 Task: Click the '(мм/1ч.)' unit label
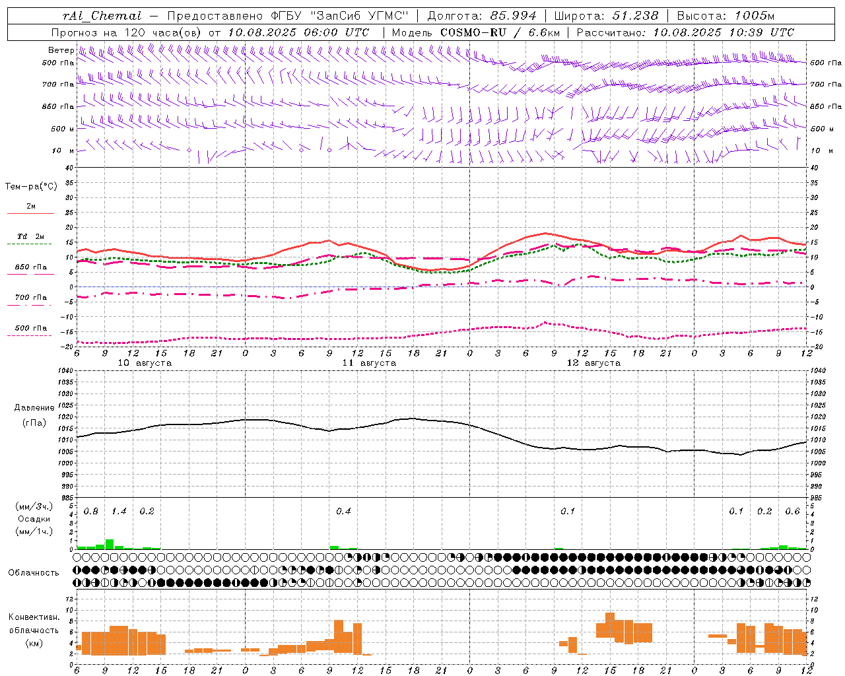point(34,531)
